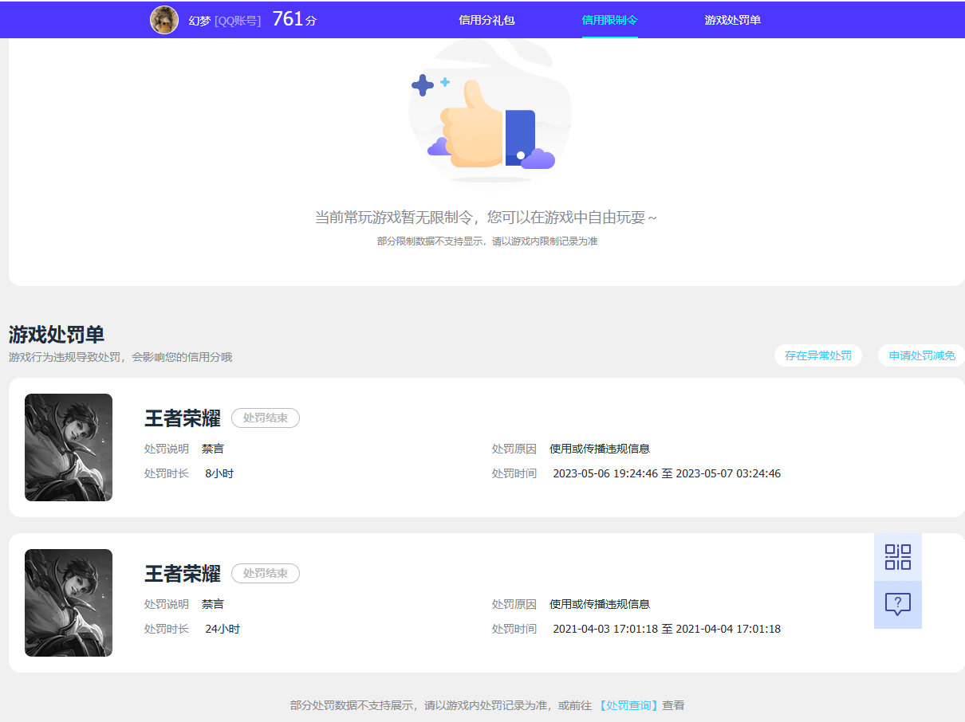Click the 当前常玩游戏暂无限制令 message
The image size is (965, 722).
pos(486,218)
